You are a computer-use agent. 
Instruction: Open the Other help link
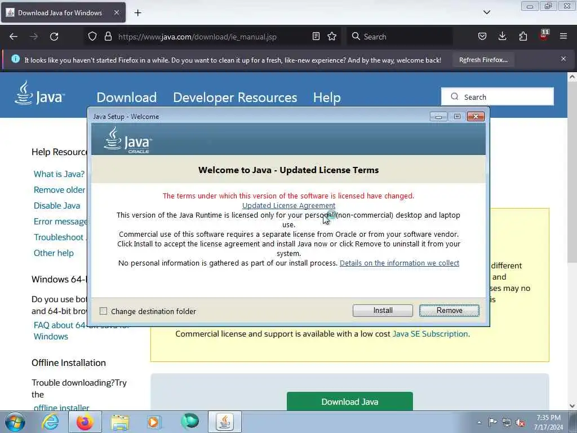[x=54, y=253]
